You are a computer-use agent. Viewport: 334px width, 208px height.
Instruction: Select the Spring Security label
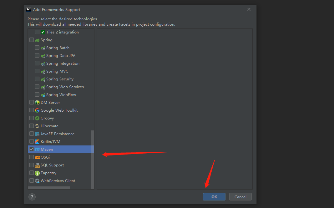[60, 79]
